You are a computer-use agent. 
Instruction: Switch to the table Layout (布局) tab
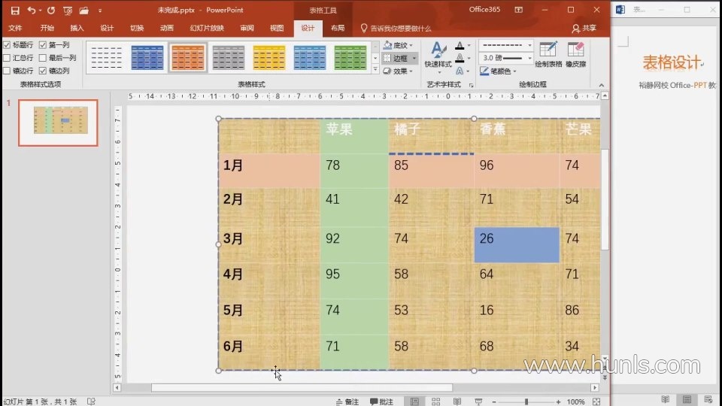click(x=338, y=28)
